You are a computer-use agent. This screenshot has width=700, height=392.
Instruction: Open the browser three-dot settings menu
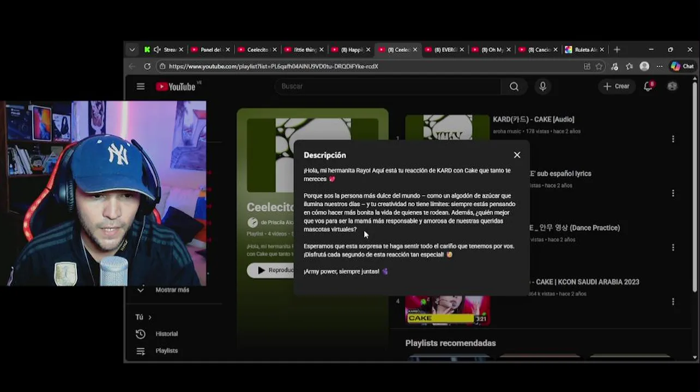coord(659,66)
